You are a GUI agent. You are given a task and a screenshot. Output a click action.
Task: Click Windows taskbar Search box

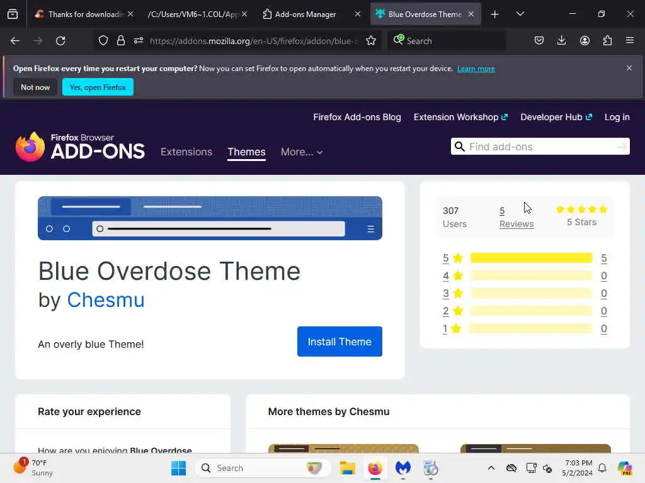pos(263,468)
